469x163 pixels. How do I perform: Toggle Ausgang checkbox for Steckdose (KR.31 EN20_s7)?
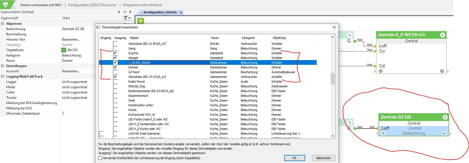point(115,44)
